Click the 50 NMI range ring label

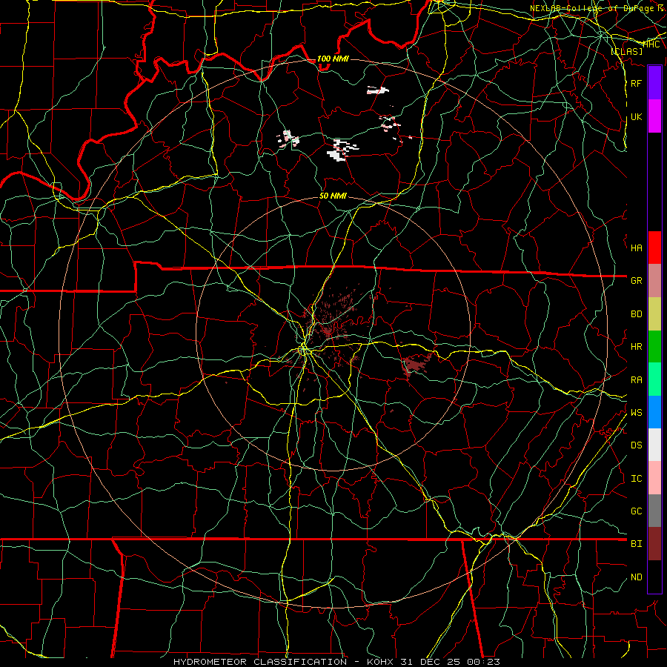coord(333,196)
